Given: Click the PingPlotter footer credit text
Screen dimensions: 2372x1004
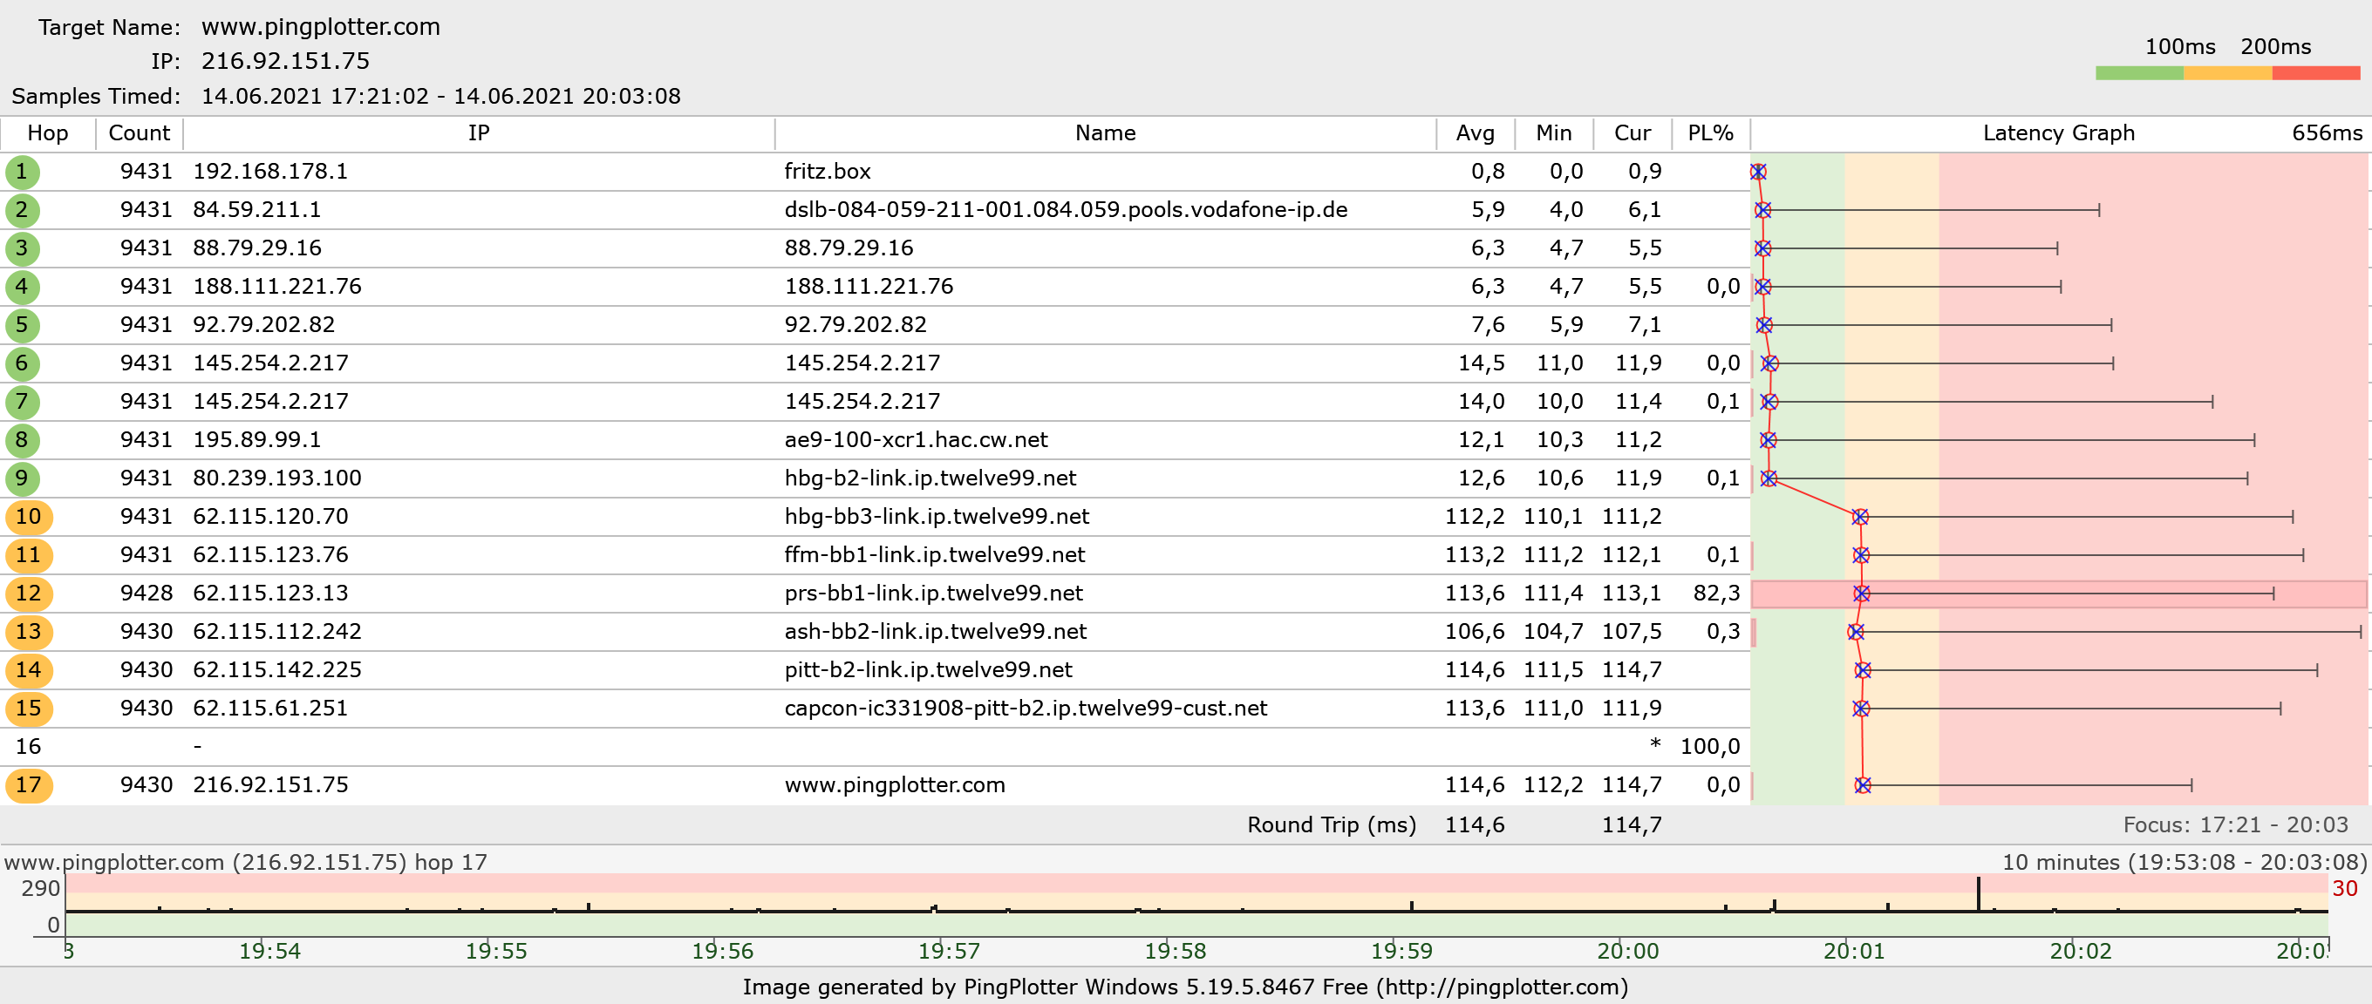Looking at the screenshot, I should pos(1185,987).
